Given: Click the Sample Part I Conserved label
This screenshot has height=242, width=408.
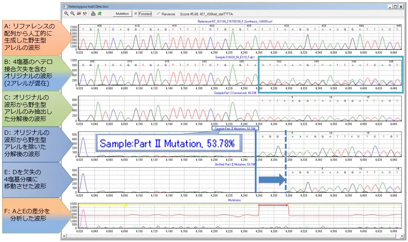Looking at the screenshot, I should [x=235, y=93].
